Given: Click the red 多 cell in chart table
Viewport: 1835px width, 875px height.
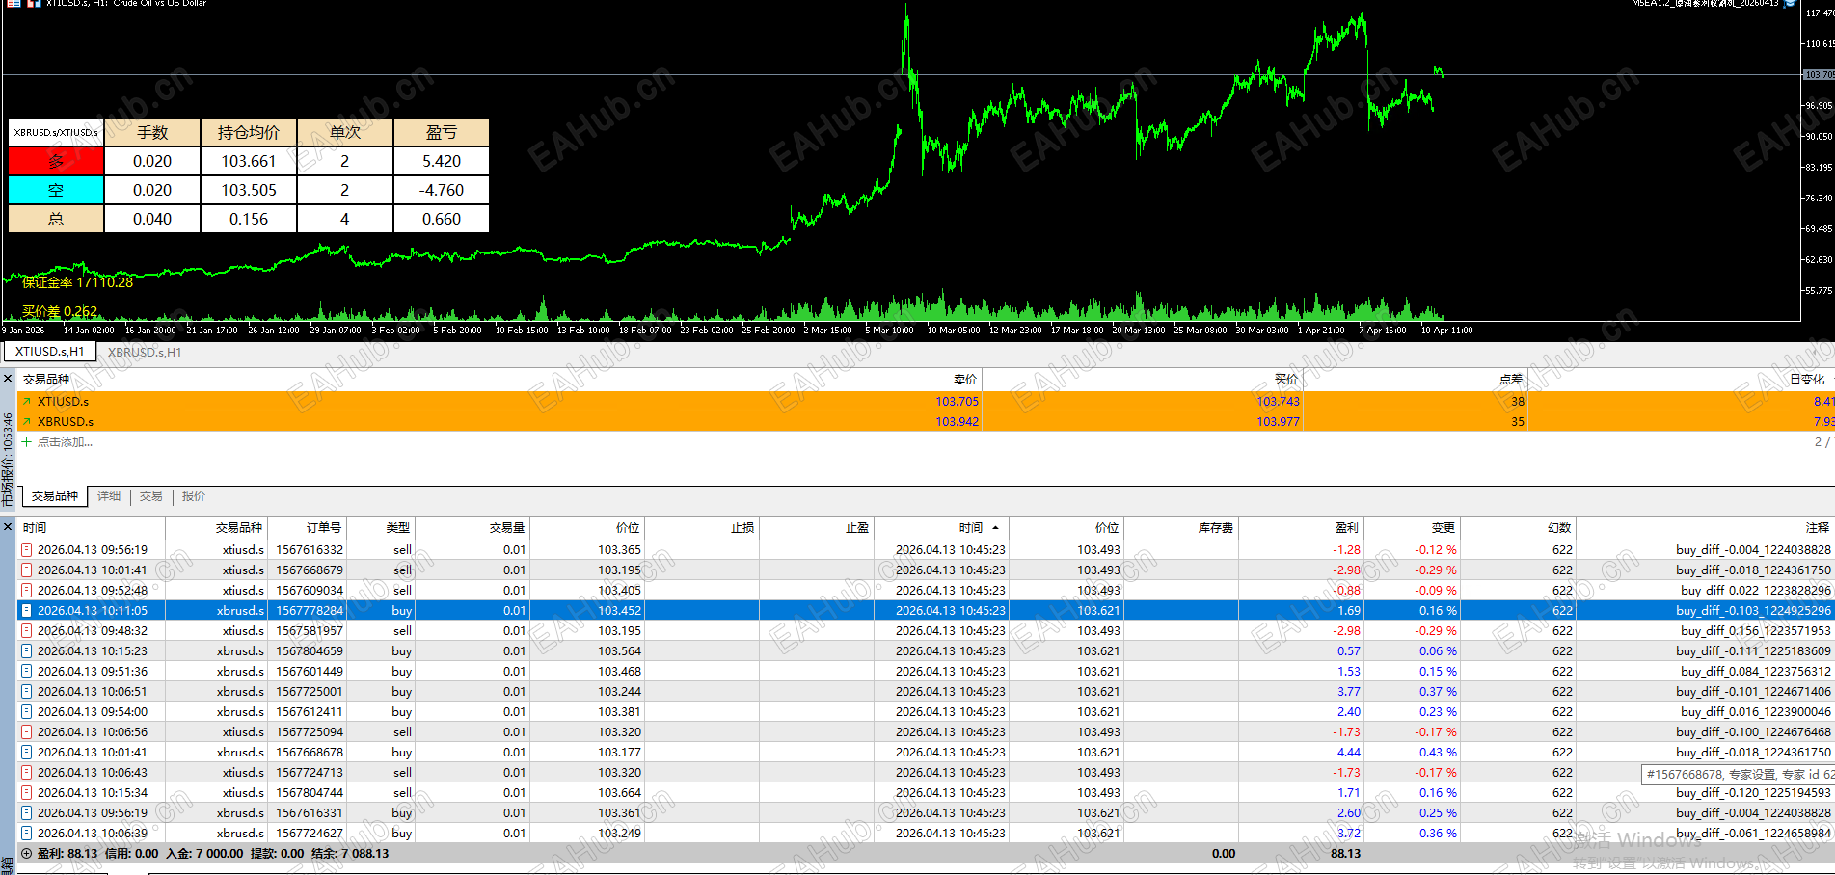Looking at the screenshot, I should (x=56, y=161).
